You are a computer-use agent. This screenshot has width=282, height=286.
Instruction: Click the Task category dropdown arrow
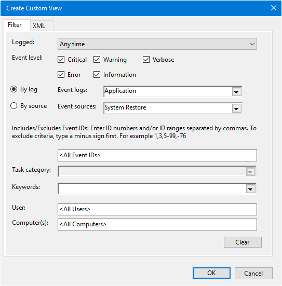pyautogui.click(x=250, y=172)
